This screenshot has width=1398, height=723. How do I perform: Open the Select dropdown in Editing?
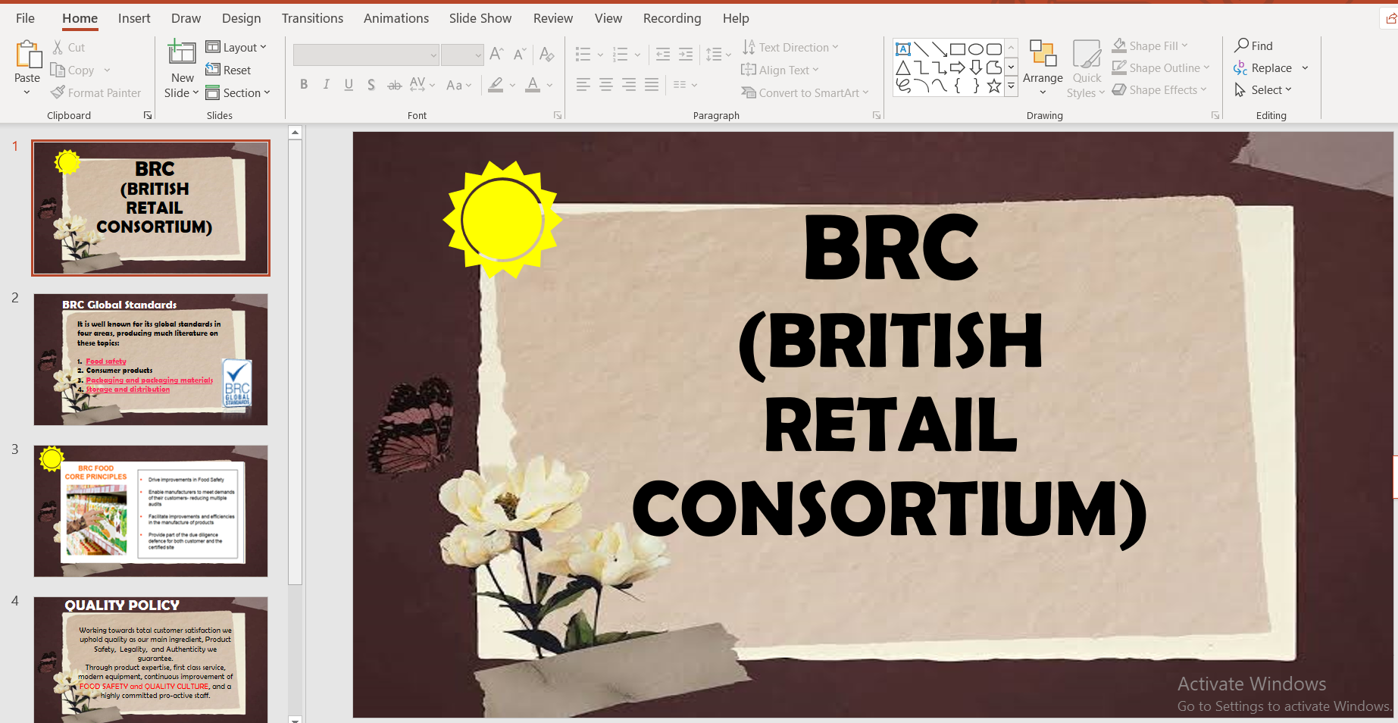point(1263,89)
